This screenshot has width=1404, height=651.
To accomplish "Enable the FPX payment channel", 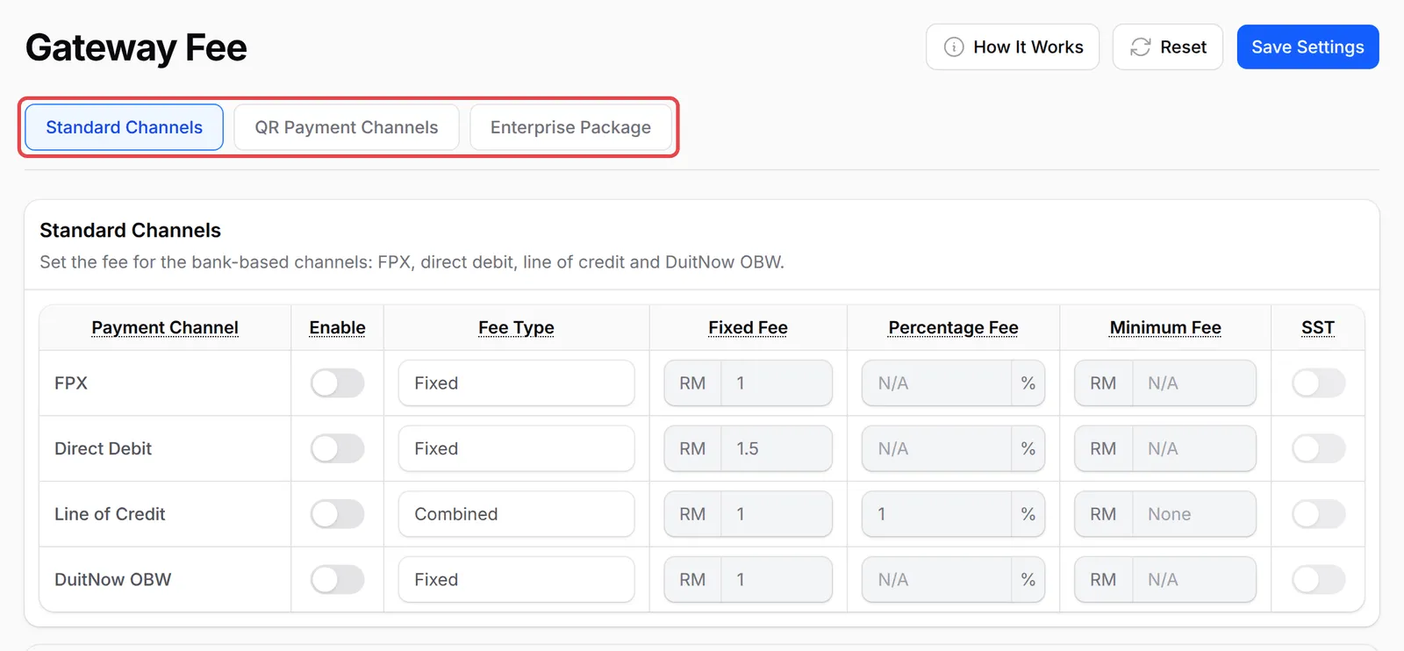I will tap(337, 383).
